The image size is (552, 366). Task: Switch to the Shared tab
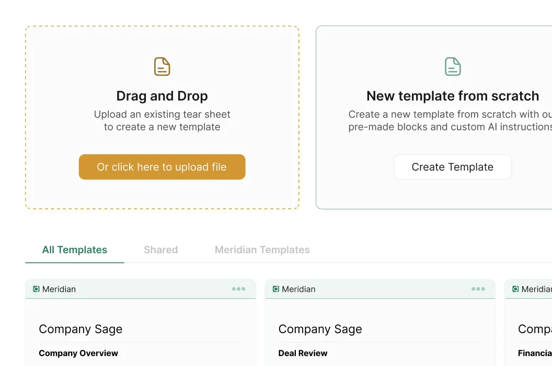coord(160,250)
